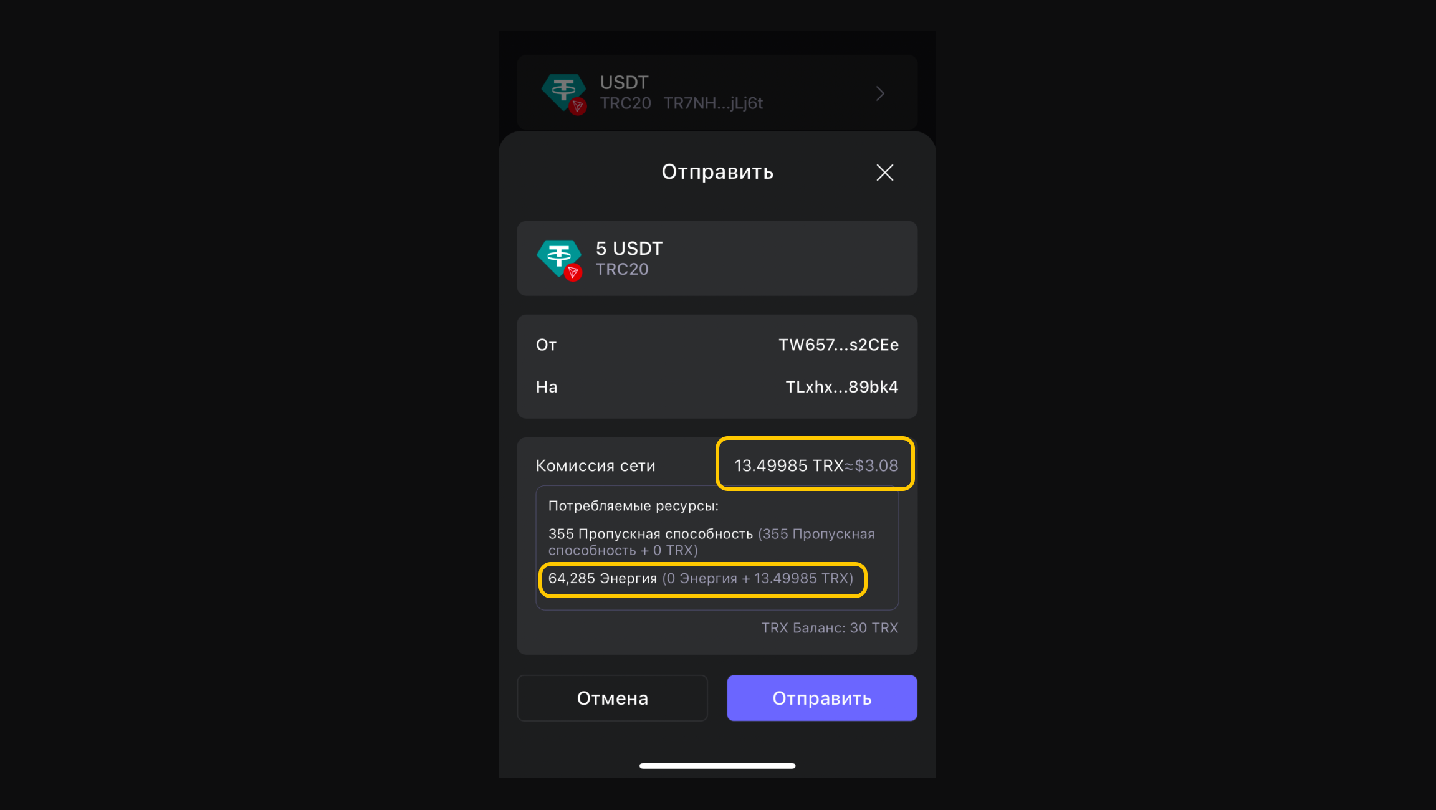Click the Tether icon in background token row
The image size is (1436, 810).
(563, 92)
